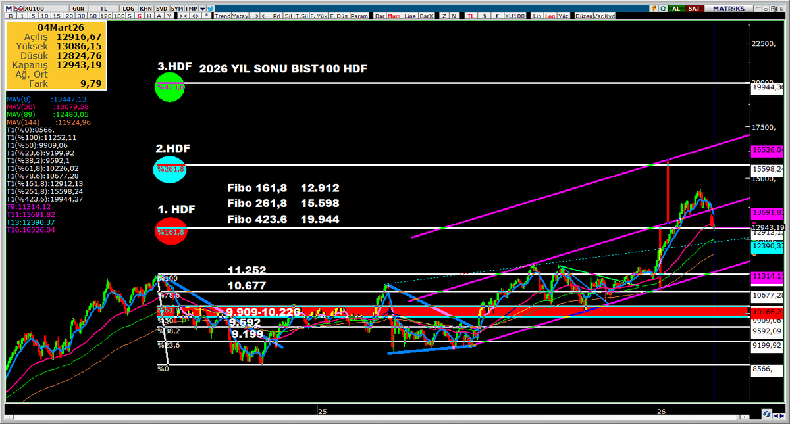Click the blue right navigation arrow
The image size is (790, 424).
click(782, 415)
